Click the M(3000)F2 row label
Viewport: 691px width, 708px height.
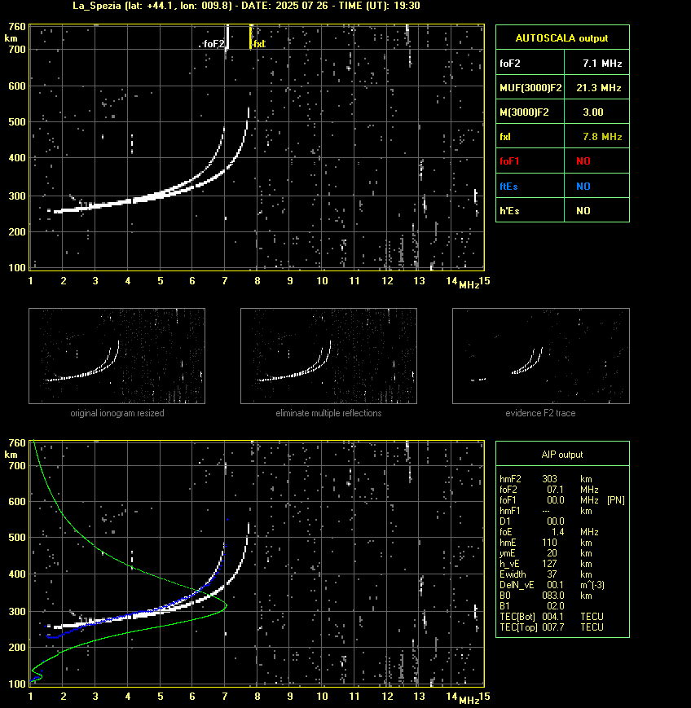[x=524, y=112]
